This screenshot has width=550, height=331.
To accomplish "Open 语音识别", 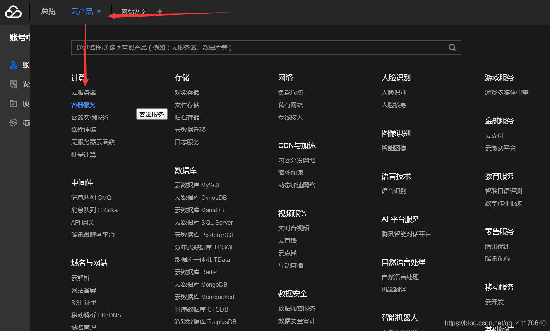I will click(x=394, y=191).
